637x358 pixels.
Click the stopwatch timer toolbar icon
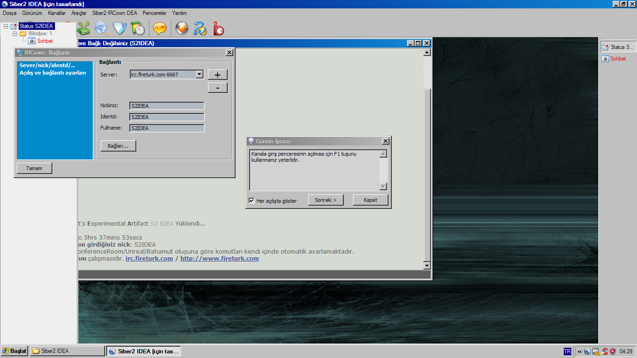tap(138, 28)
